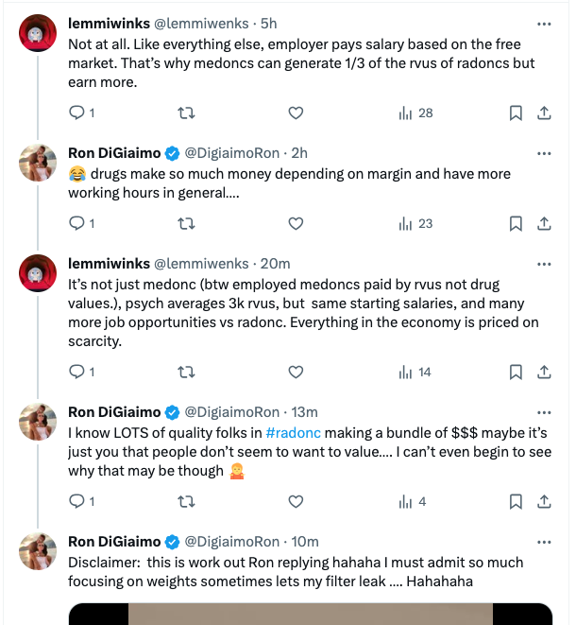Reply to lemmiwinks' free market tweet
Image resolution: width=576 pixels, height=625 pixels.
pos(77,113)
